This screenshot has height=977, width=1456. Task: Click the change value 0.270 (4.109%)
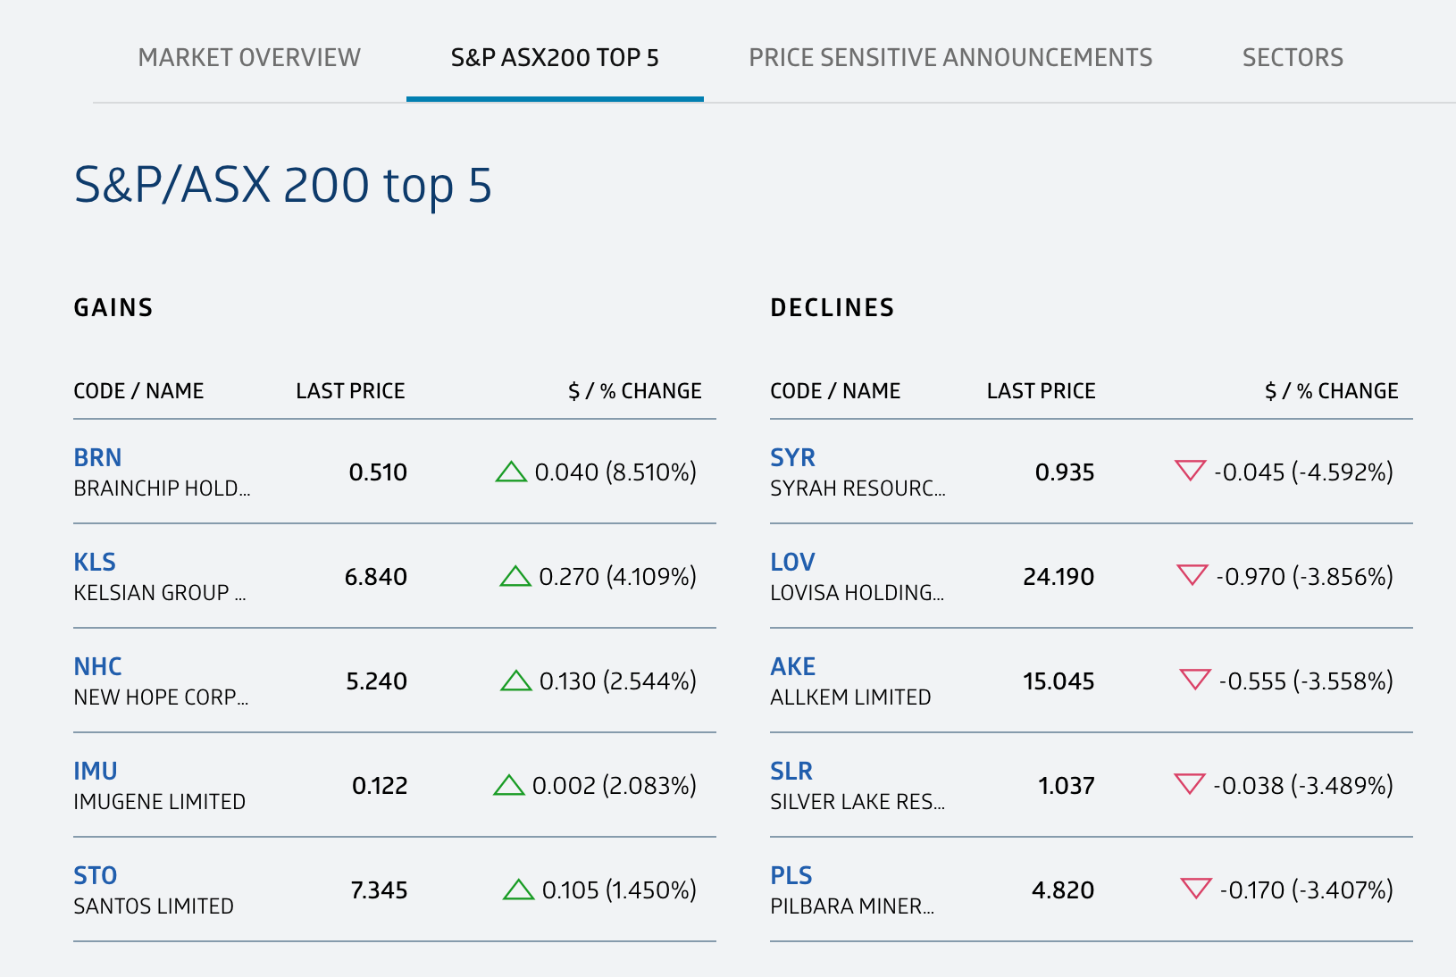click(618, 577)
